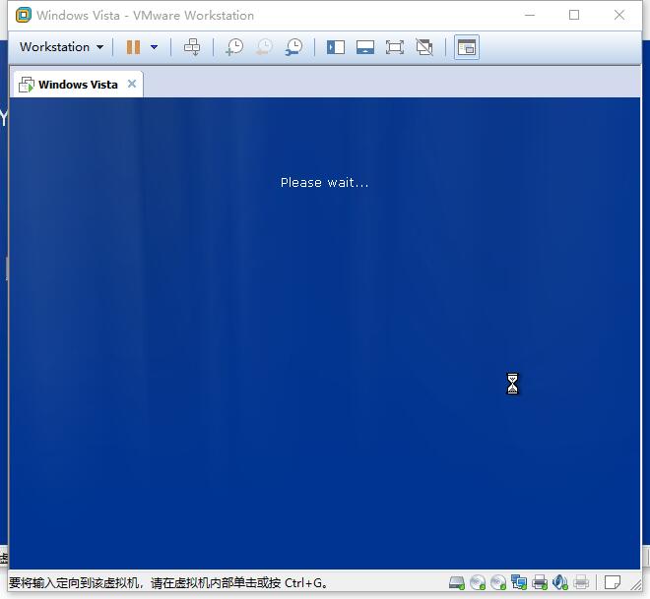Expand the Workstation menu dropdown arrow
The width and height of the screenshot is (650, 599).
coord(99,47)
